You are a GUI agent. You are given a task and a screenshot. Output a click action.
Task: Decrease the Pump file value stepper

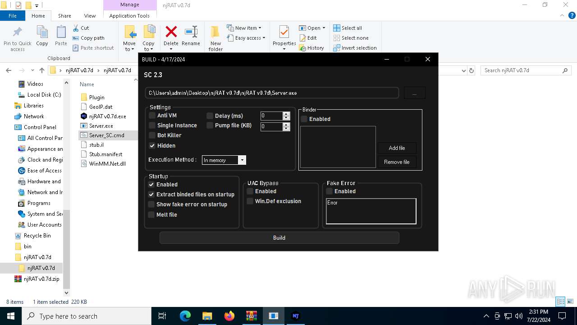pos(286,129)
